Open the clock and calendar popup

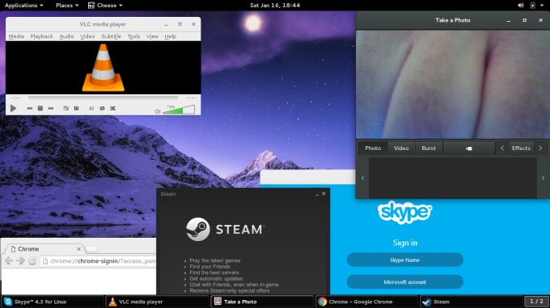coord(275,6)
